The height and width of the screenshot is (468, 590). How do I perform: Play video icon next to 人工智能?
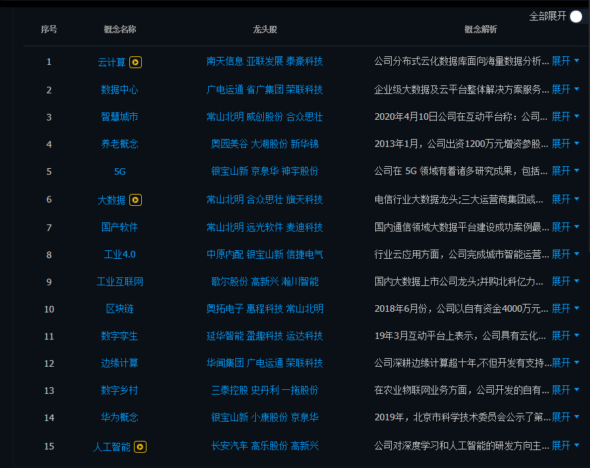coord(140,447)
